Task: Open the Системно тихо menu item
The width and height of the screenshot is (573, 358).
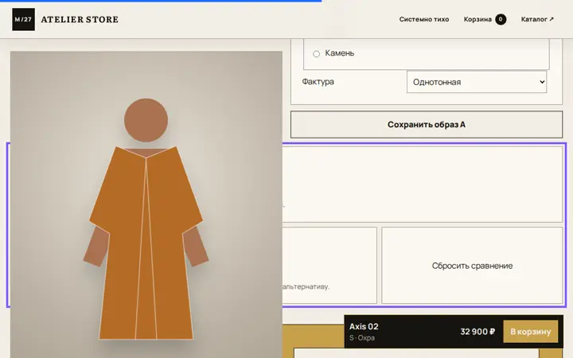Action: tap(424, 19)
